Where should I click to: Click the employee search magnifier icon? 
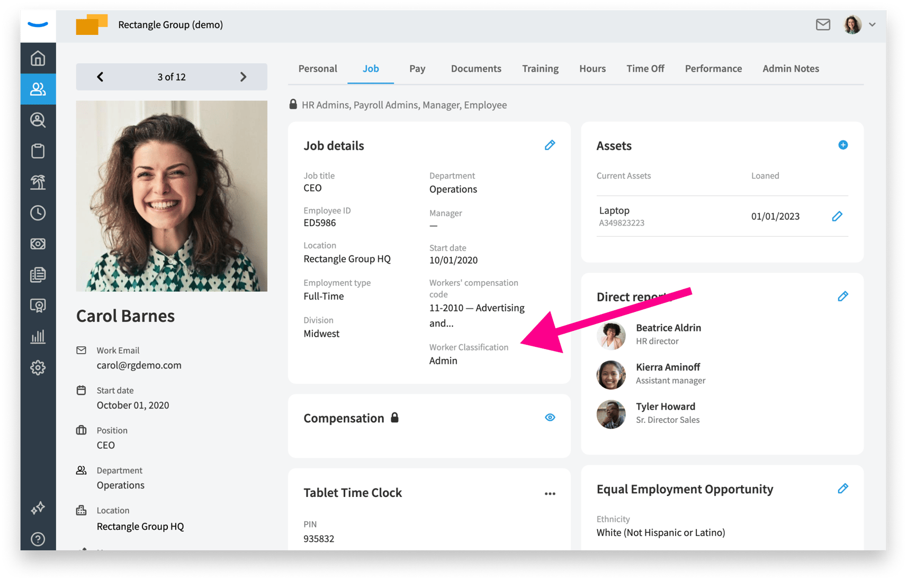tap(38, 120)
